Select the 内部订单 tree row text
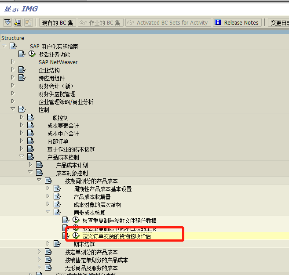This screenshot has width=289, height=275. pos(58,141)
